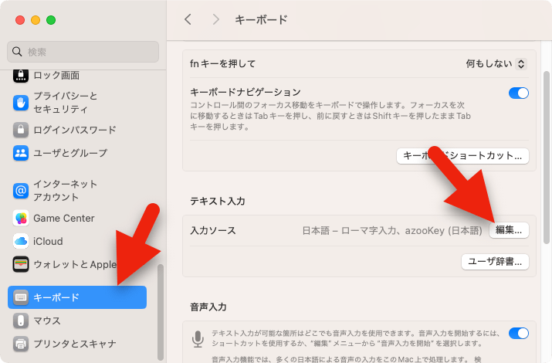This screenshot has height=363, width=552.
Task: Click the 編集... button for input sources
Action: tap(510, 230)
